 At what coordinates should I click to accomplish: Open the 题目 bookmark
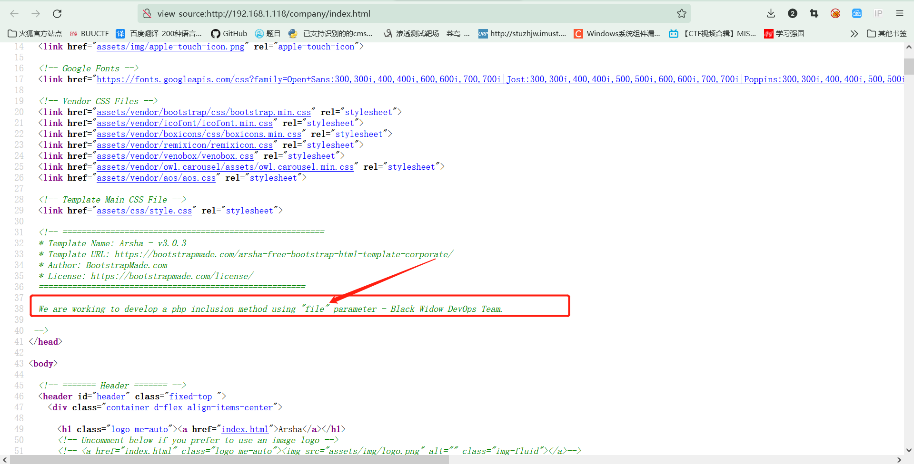click(x=268, y=34)
